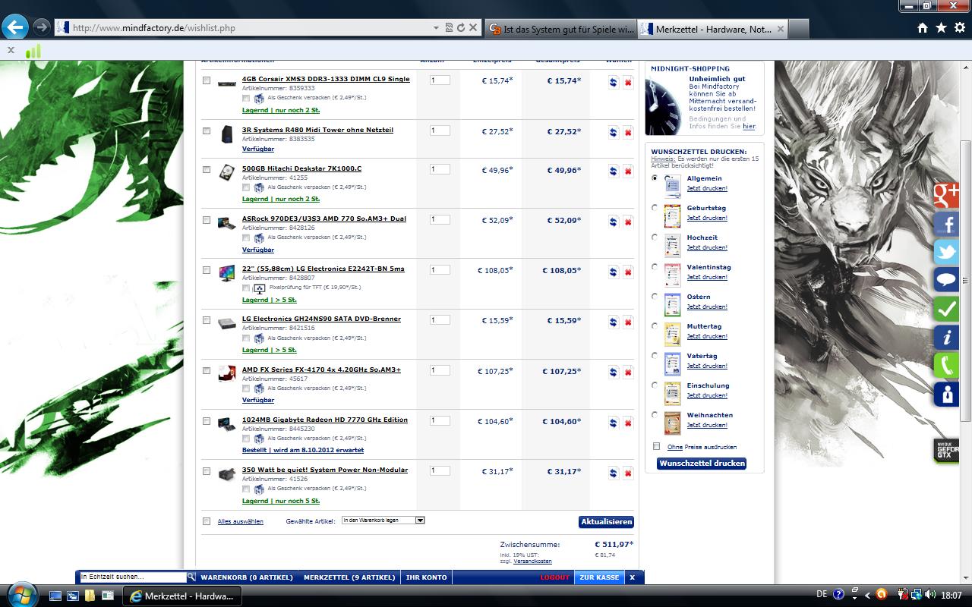The height and width of the screenshot is (607, 972).
Task: Click 'Wunschzettel drucken' button
Action: click(702, 463)
